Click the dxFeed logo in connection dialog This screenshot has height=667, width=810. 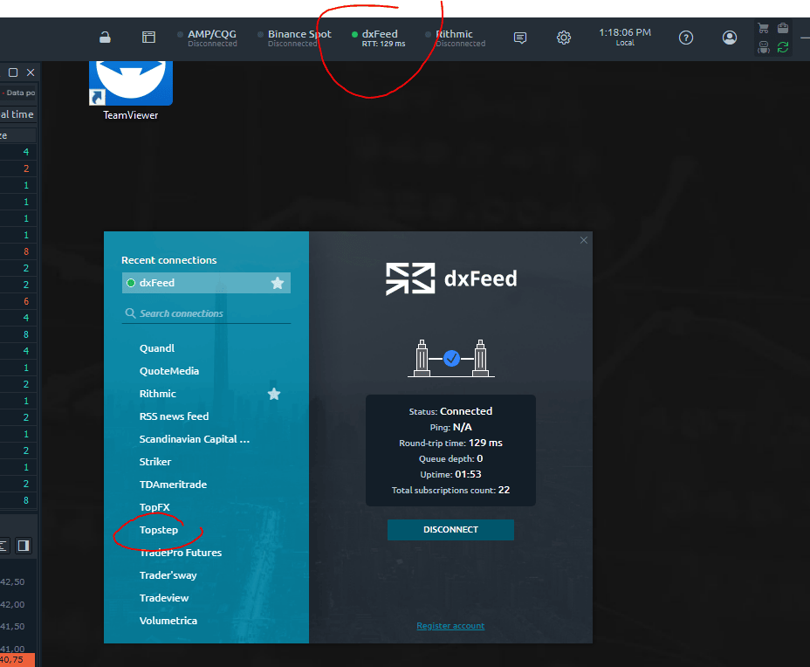point(451,279)
